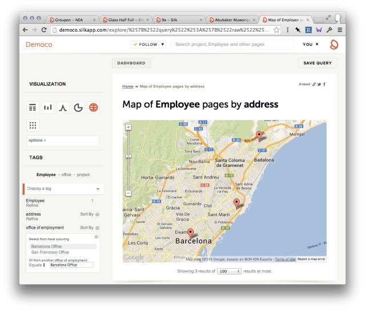Select the bar chart visualization icon
This screenshot has height=311, width=365.
pyautogui.click(x=48, y=107)
